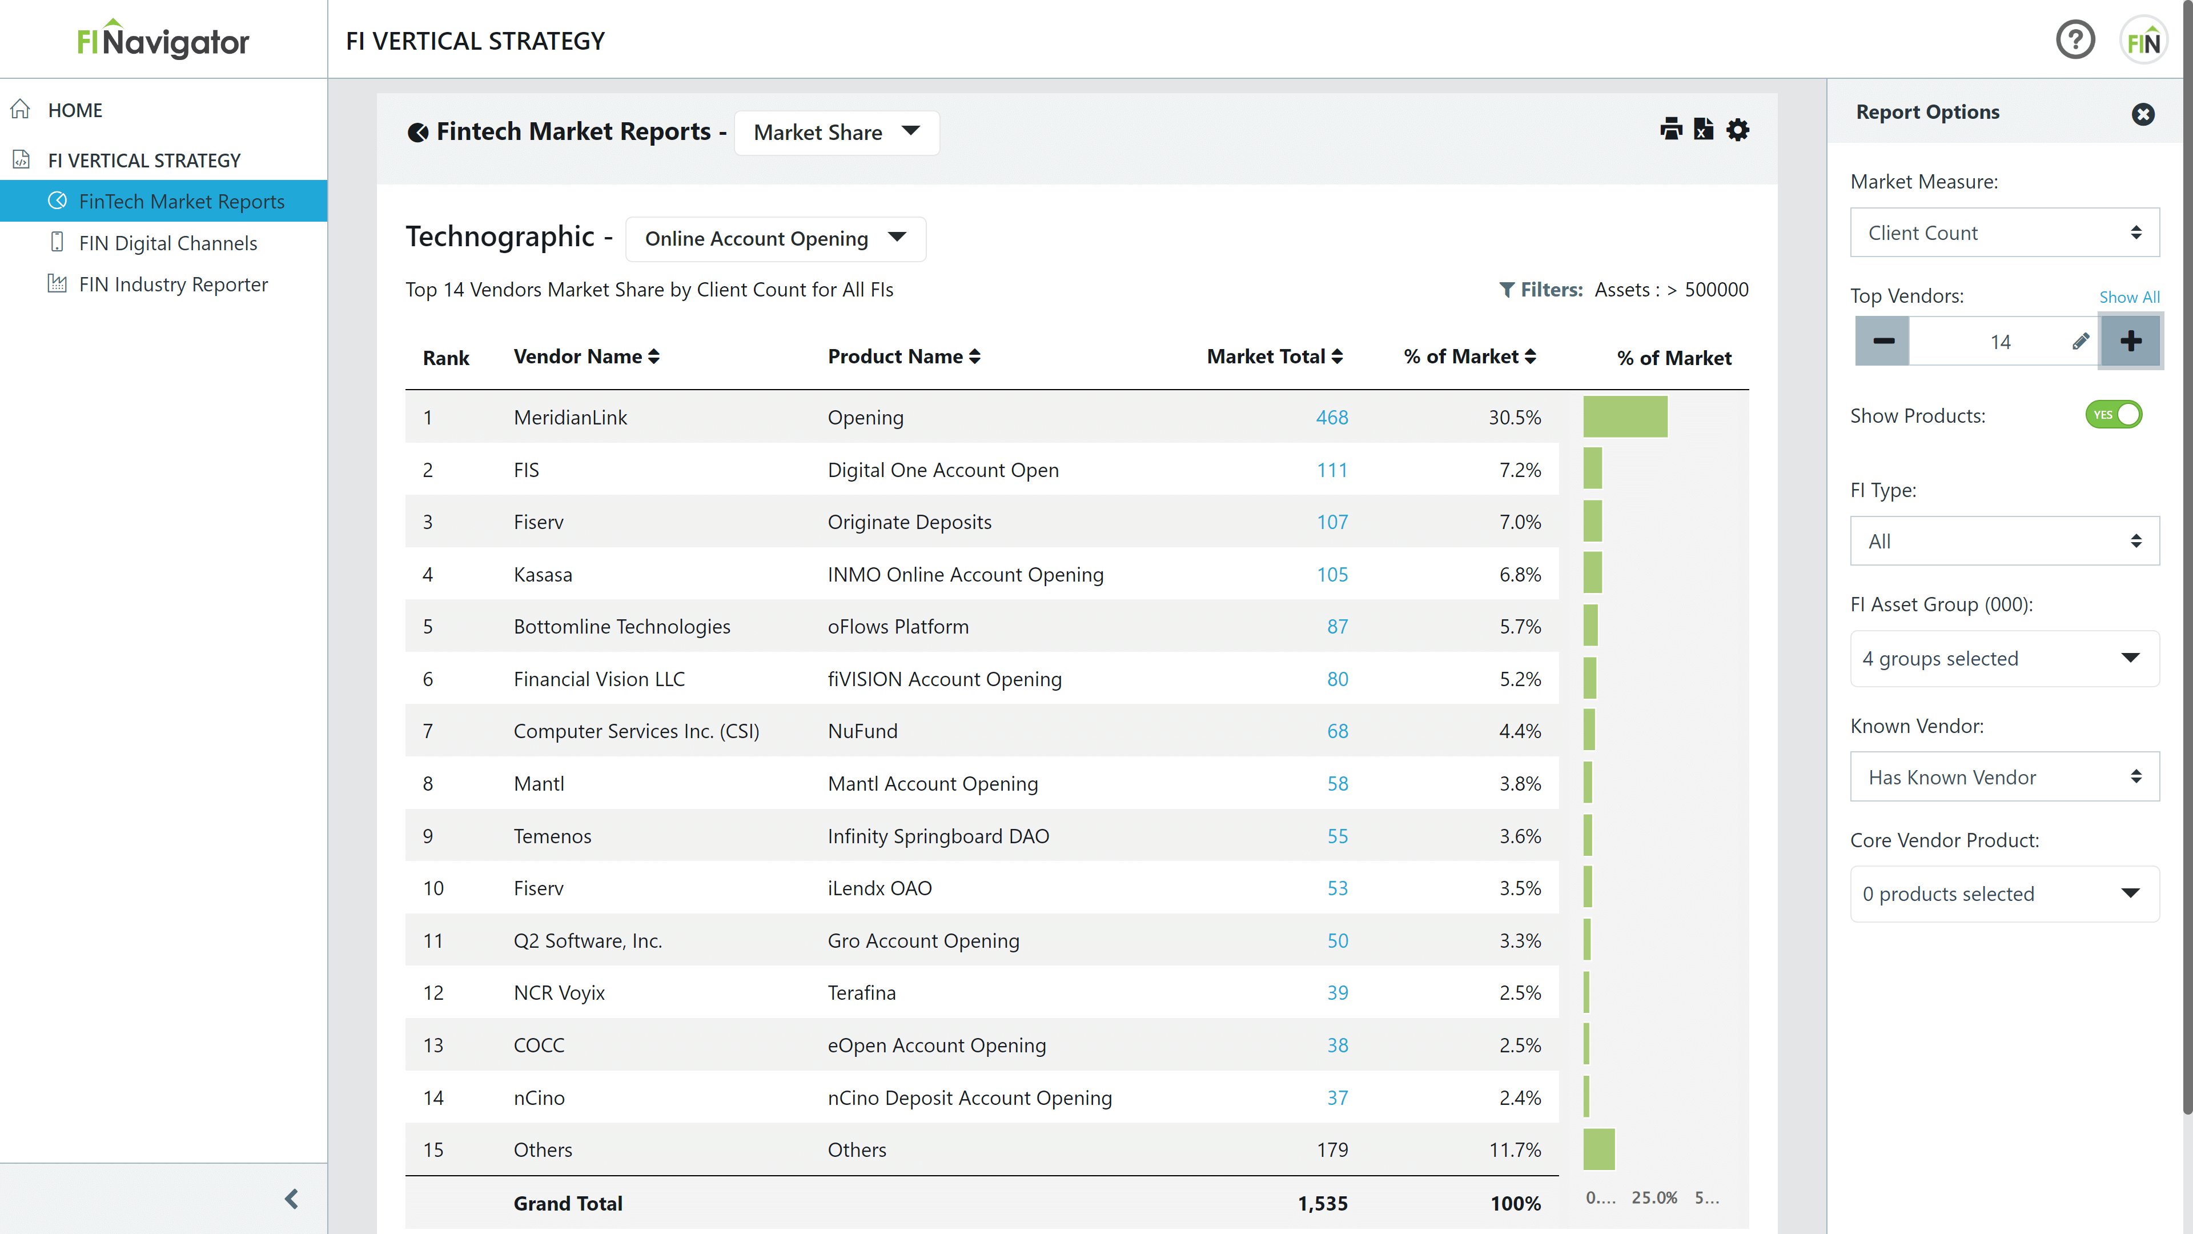Viewport: 2193px width, 1234px height.
Task: Open the FIN user profile avatar
Action: (2143, 40)
